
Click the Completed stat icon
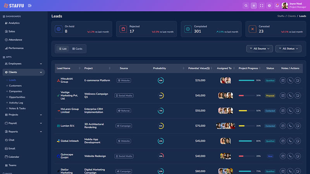[188, 29]
